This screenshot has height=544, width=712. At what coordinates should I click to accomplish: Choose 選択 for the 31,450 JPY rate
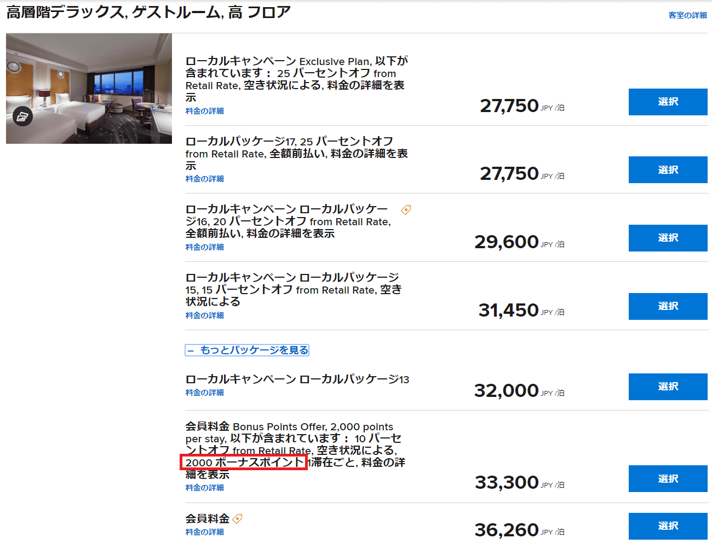click(x=668, y=306)
